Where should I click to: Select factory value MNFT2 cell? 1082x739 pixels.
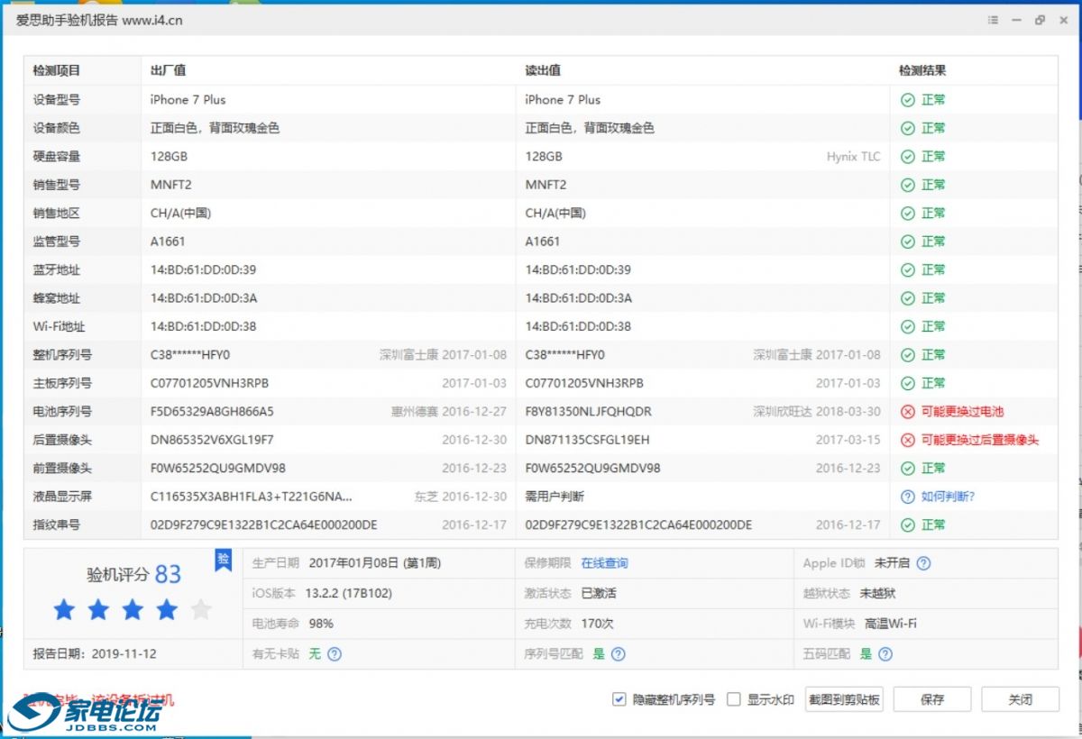171,185
